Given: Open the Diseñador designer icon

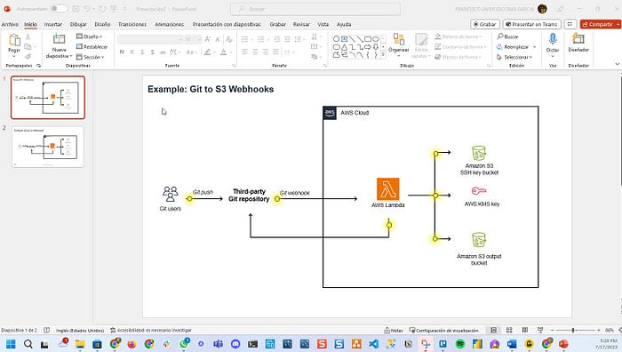Looking at the screenshot, I should click(x=578, y=39).
